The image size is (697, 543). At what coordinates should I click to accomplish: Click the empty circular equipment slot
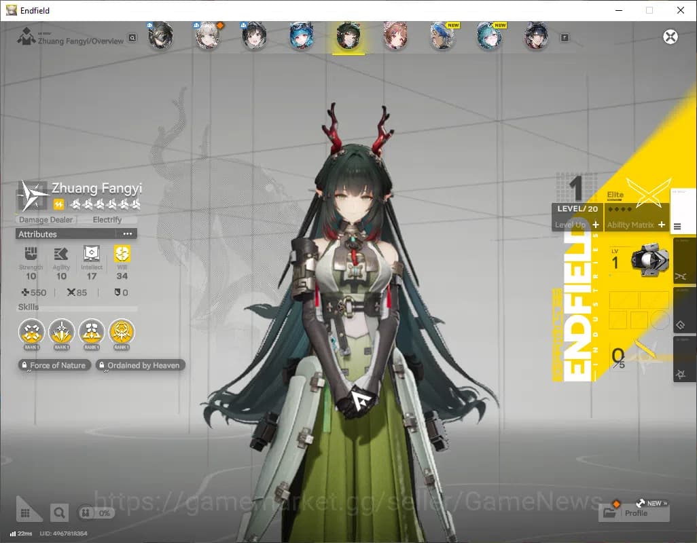(x=660, y=320)
